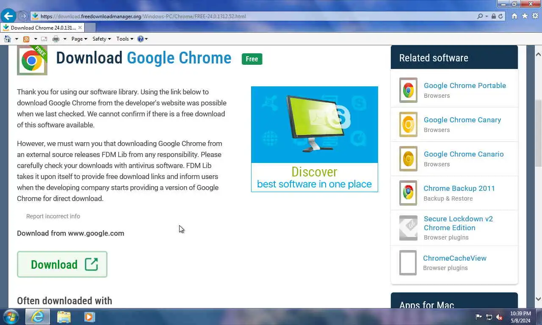
Task: Click the vertical scrollbar thumb
Action: (x=538, y=133)
